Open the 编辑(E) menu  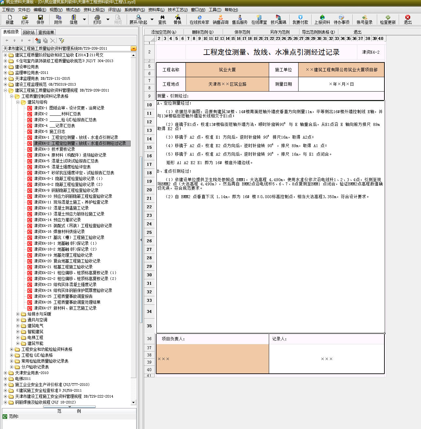40,10
